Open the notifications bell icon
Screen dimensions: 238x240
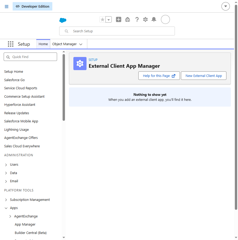tap(154, 20)
